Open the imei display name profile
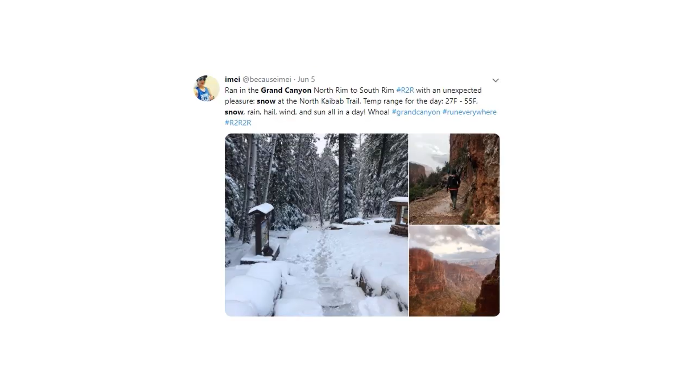Screen dimensions: 696x391 pyautogui.click(x=232, y=79)
